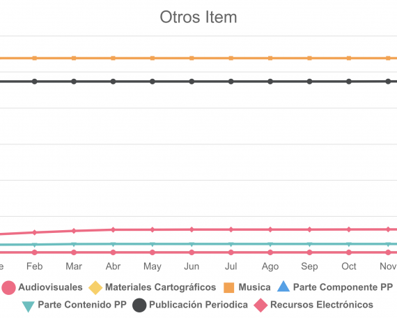The image size is (397, 318).
Task: Select Audiovisuales data point at Sep
Action: tap(309, 252)
